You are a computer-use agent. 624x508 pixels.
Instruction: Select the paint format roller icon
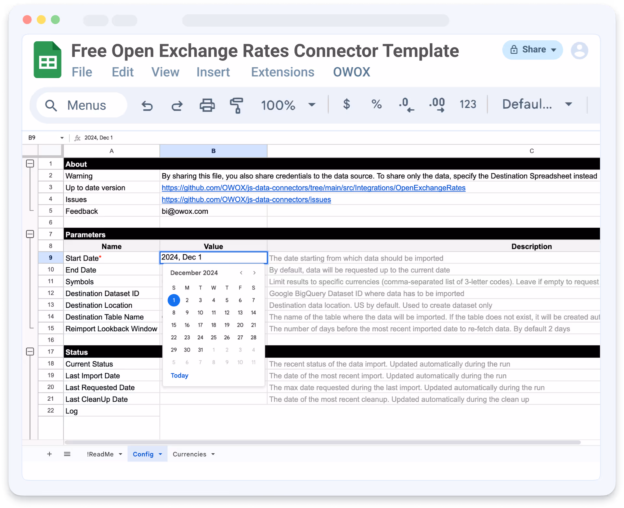point(237,105)
